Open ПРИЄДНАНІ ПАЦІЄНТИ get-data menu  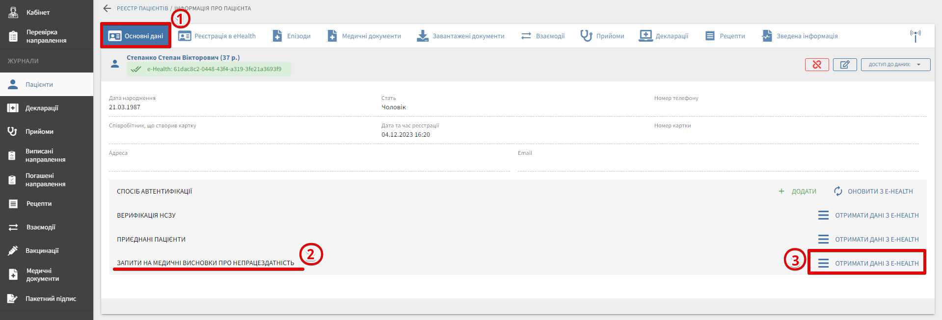pyautogui.click(x=868, y=240)
